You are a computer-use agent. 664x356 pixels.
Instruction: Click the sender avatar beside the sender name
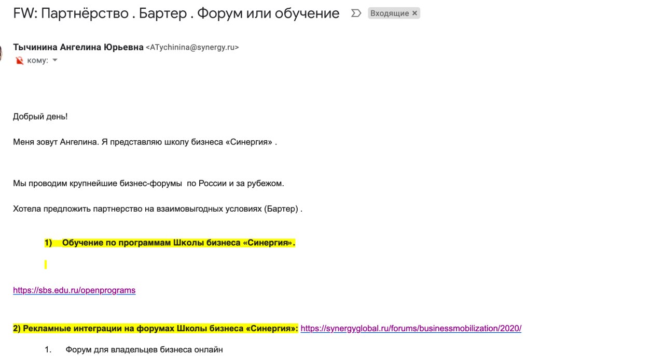1,53
